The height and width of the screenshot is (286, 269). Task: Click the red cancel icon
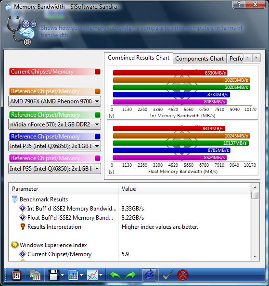click(182, 275)
